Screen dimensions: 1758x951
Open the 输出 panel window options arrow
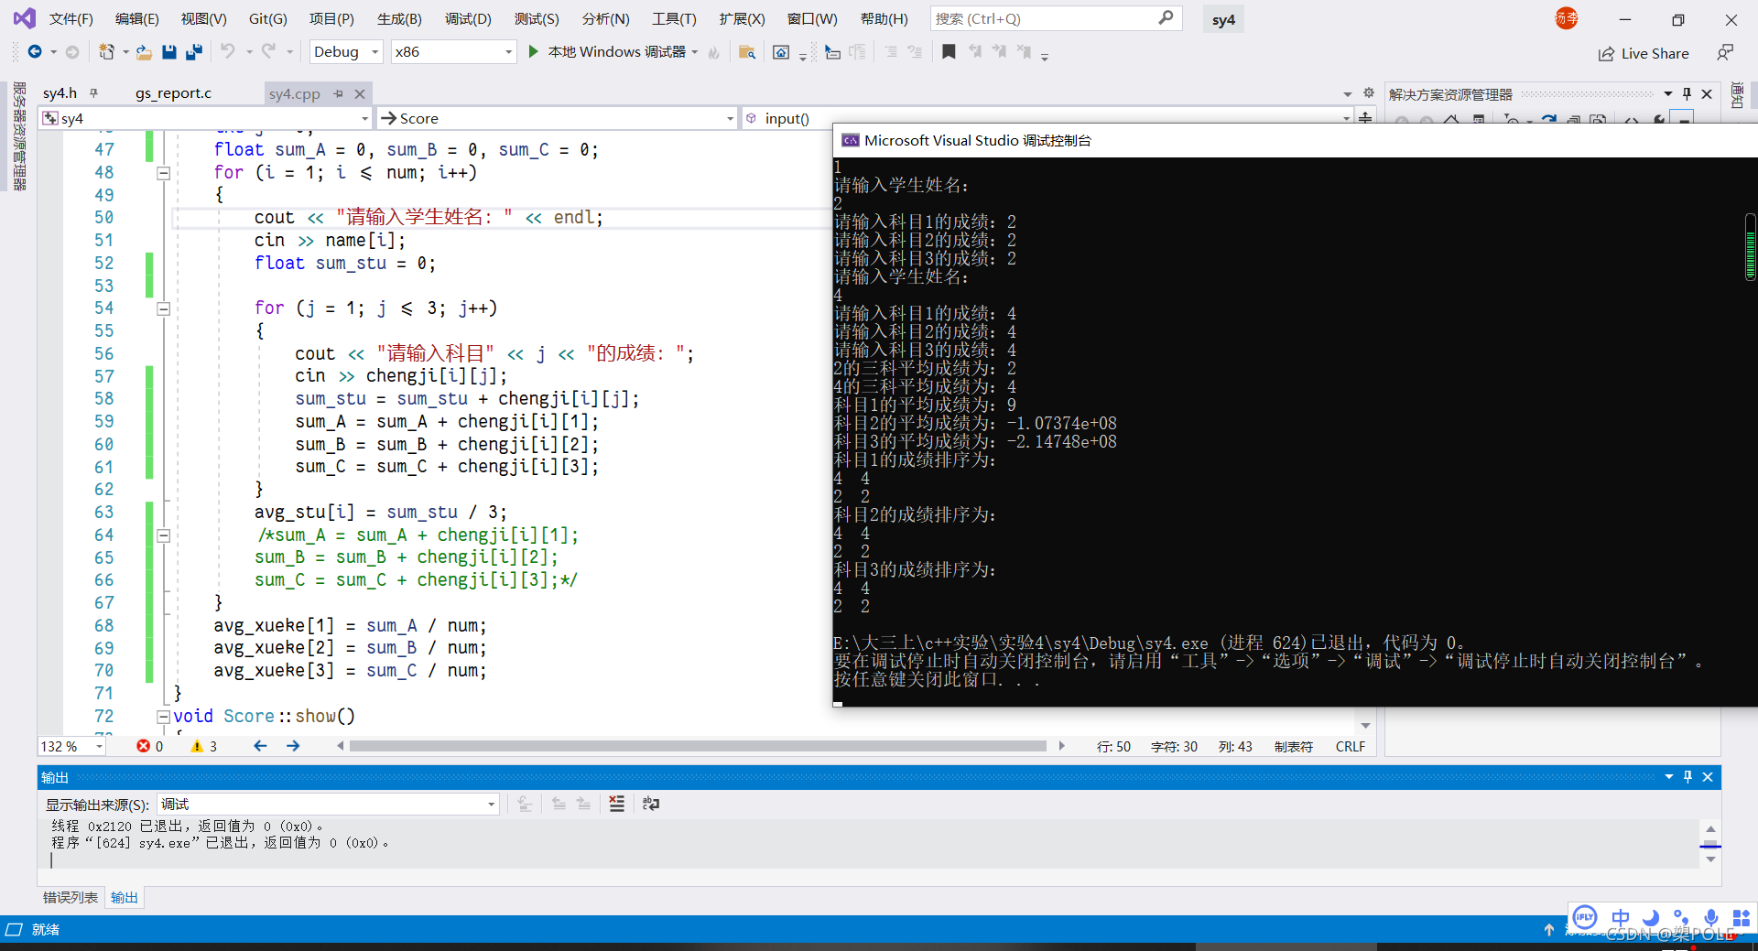click(x=1668, y=776)
